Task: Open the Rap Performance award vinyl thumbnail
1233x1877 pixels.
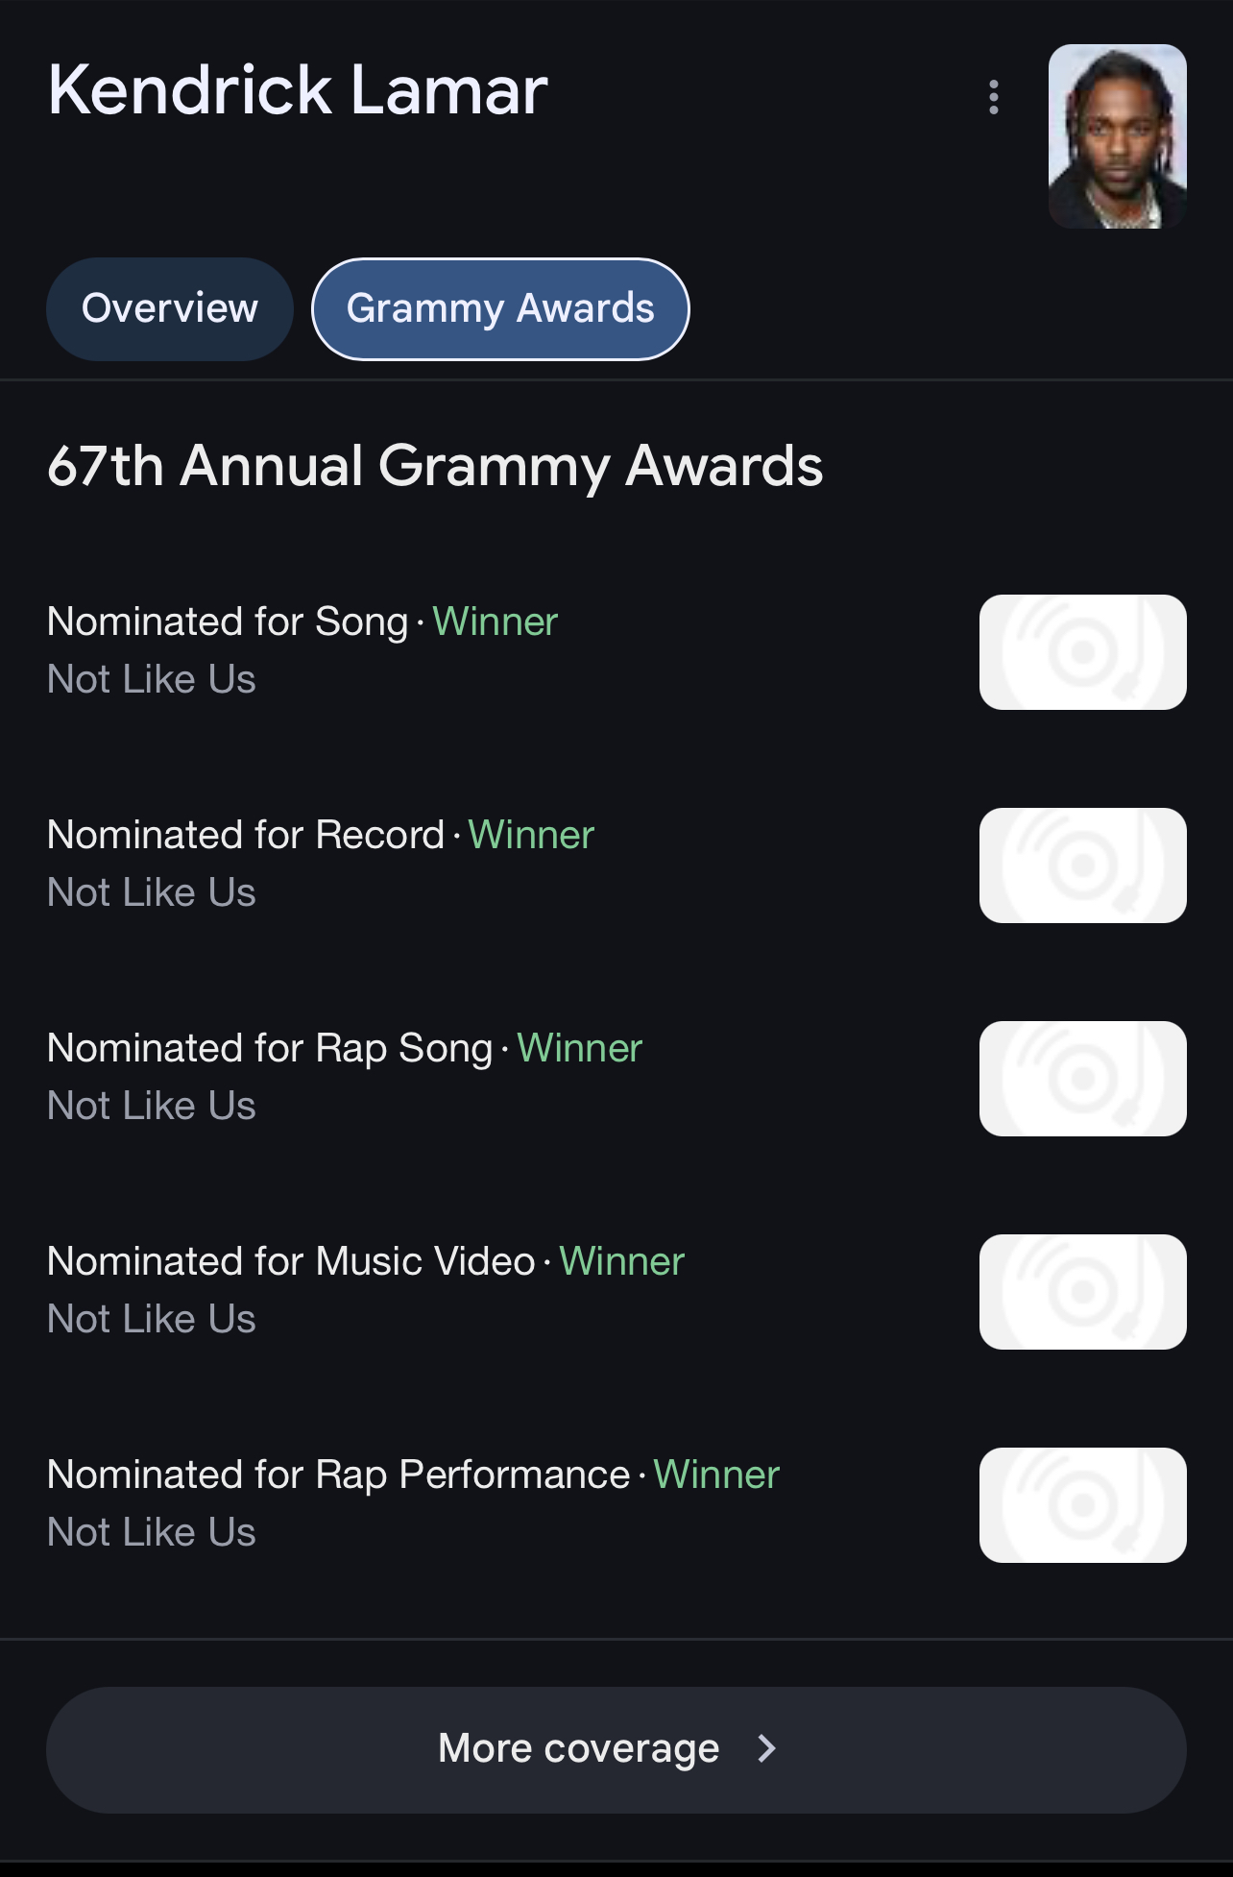Action: point(1083,1505)
